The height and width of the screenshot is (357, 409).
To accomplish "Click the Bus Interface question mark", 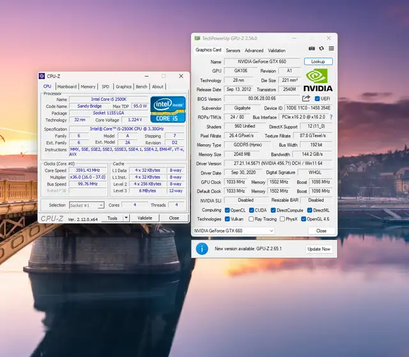I will pos(331,118).
